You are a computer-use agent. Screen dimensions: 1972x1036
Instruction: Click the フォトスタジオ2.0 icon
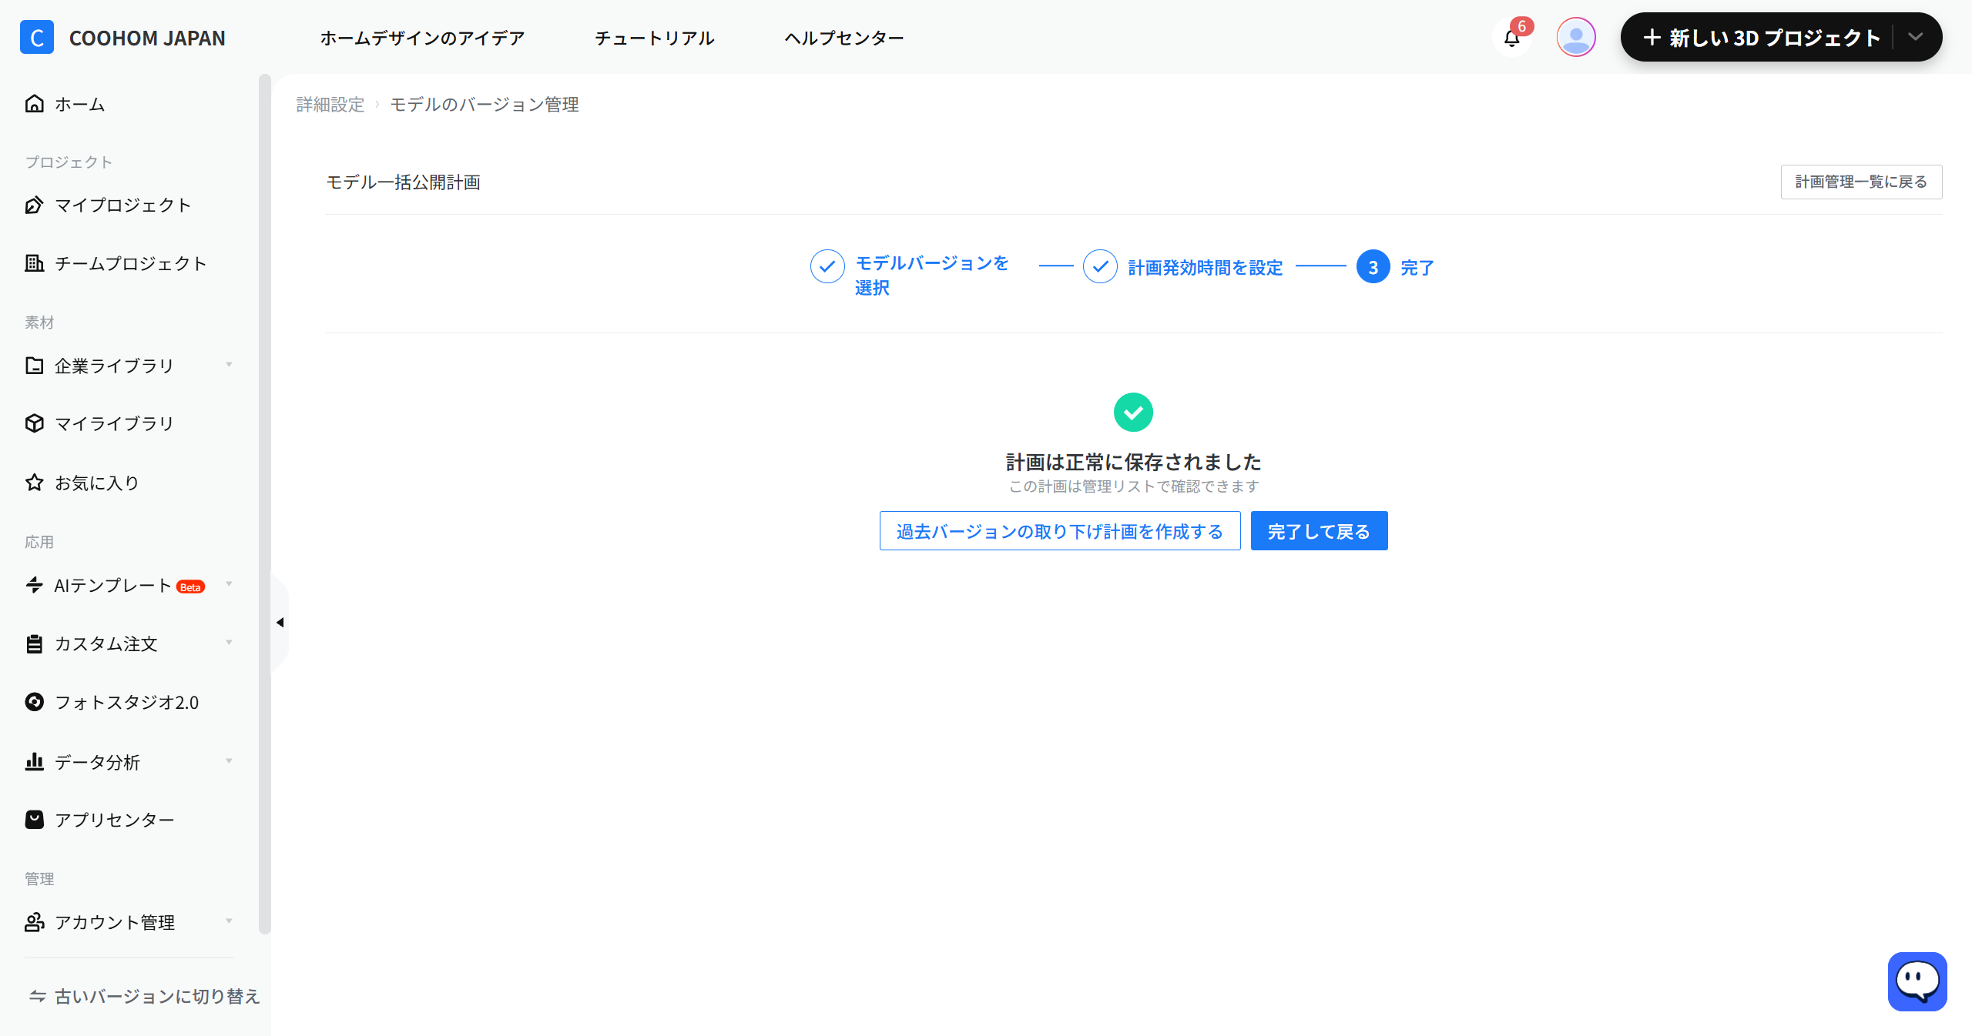pyautogui.click(x=35, y=702)
